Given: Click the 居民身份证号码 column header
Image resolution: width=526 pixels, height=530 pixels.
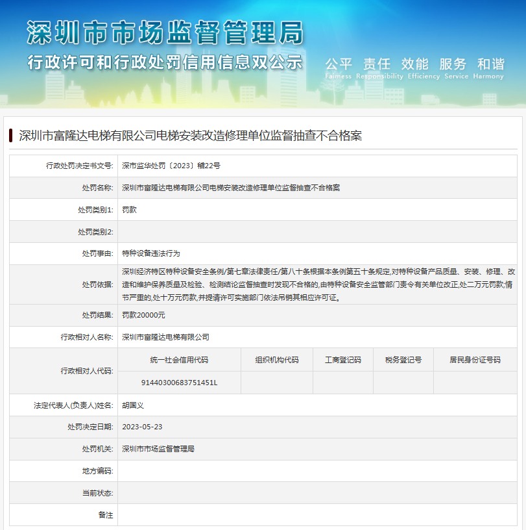Looking at the screenshot, I should (475, 360).
